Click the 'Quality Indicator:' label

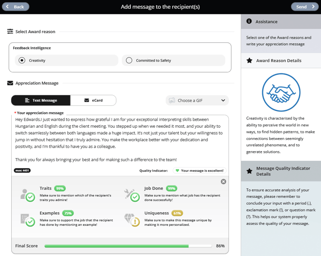coord(154,171)
